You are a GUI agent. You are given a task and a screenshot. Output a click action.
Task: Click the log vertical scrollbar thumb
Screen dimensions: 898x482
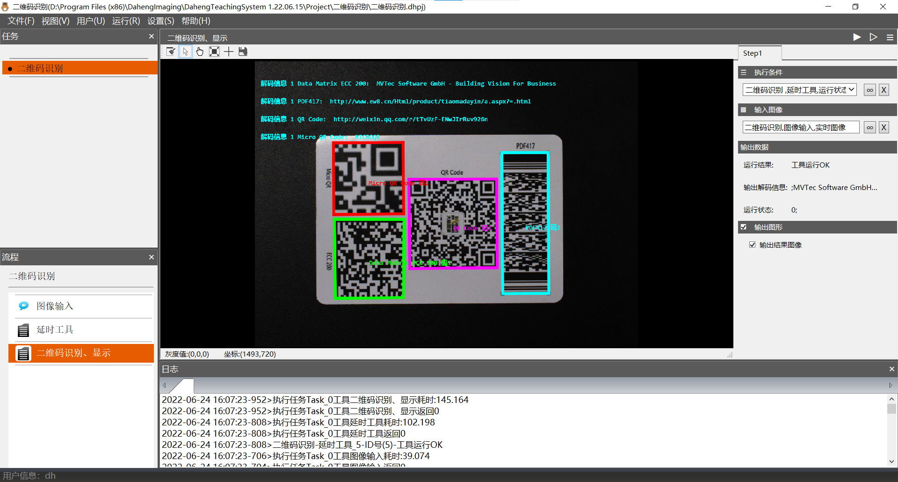point(891,409)
